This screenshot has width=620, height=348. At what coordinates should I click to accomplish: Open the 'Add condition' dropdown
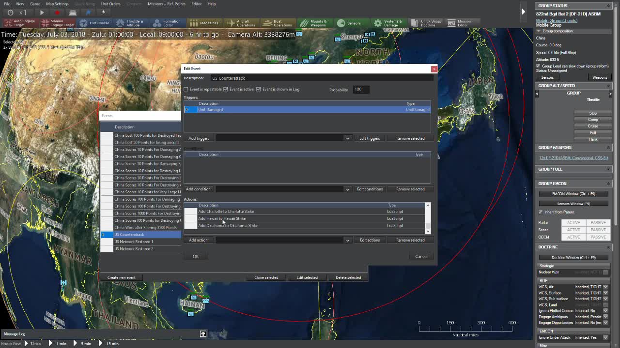[x=347, y=189]
